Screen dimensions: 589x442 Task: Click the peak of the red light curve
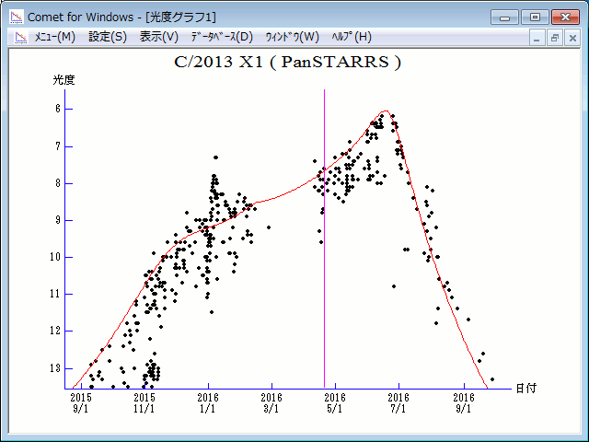point(385,111)
